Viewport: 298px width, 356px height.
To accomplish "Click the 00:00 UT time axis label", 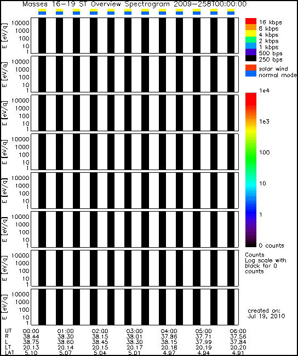I will coord(31,331).
